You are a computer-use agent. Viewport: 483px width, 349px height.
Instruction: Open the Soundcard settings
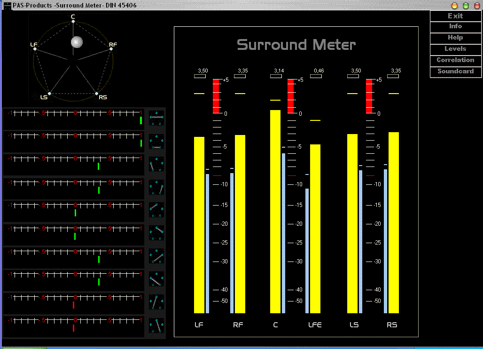pyautogui.click(x=455, y=71)
